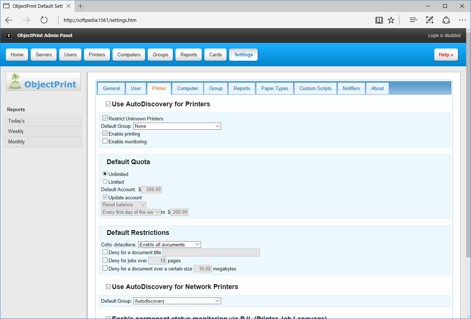Open the Hub lines icon
This screenshot has height=319, width=471.
pyautogui.click(x=414, y=20)
